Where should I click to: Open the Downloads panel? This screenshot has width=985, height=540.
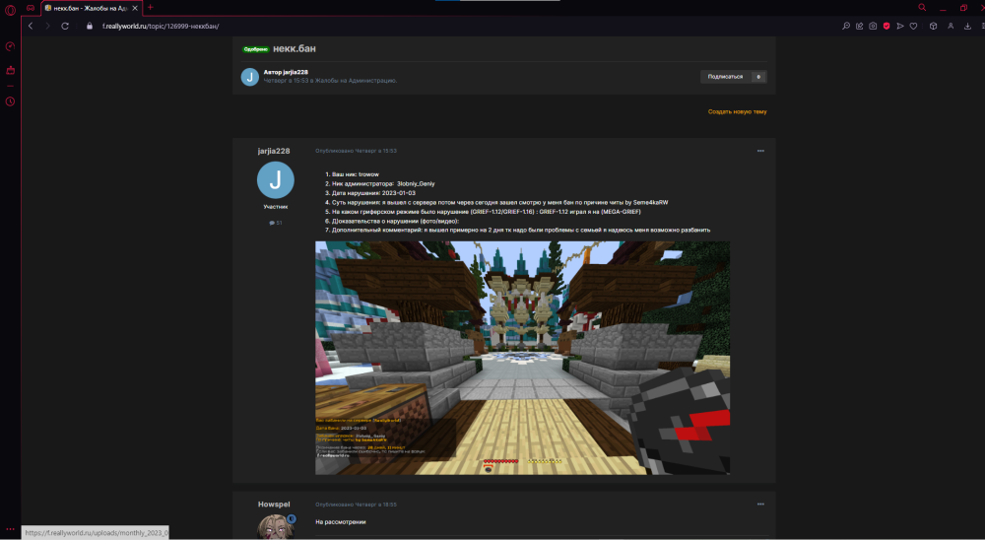coord(967,26)
